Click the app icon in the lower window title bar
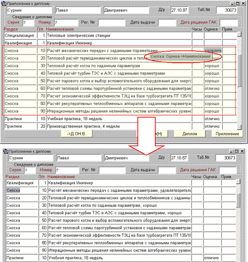 click(x=5, y=151)
